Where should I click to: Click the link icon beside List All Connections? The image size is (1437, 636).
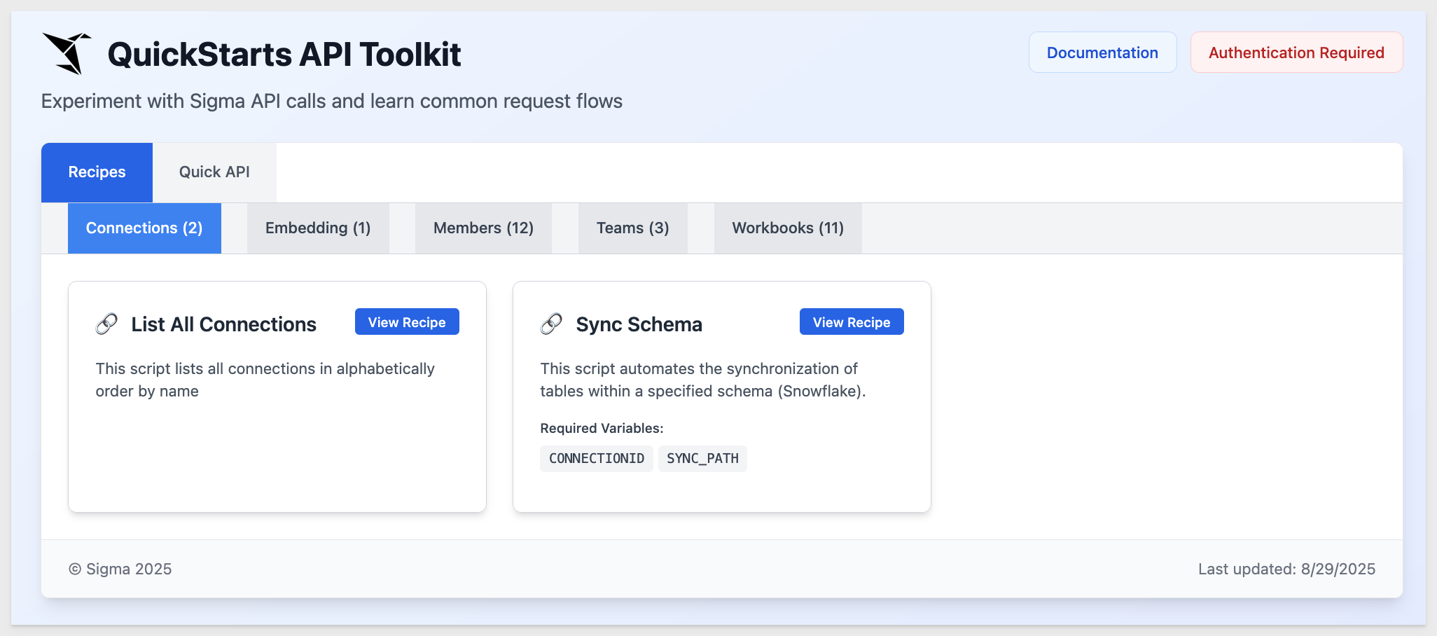[106, 324]
